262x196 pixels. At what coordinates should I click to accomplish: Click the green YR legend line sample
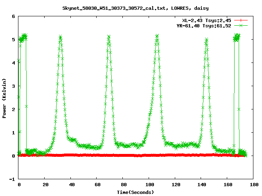coord(241,26)
